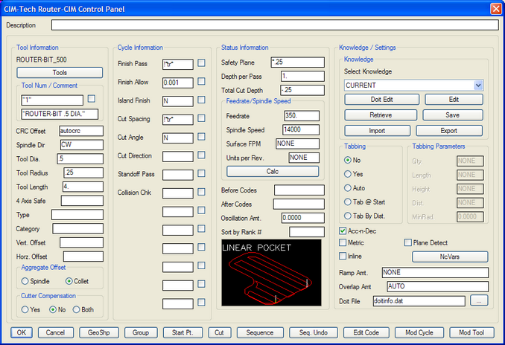The image size is (505, 345).
Task: Click the Export button
Action: point(449,131)
